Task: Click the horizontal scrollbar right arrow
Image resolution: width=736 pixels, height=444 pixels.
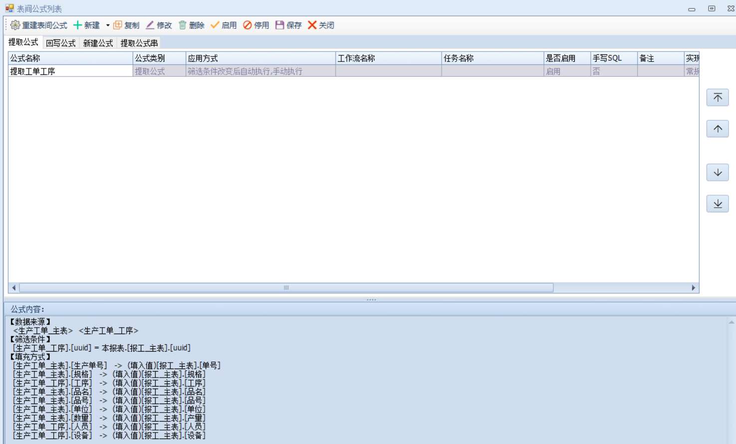Action: (693, 288)
